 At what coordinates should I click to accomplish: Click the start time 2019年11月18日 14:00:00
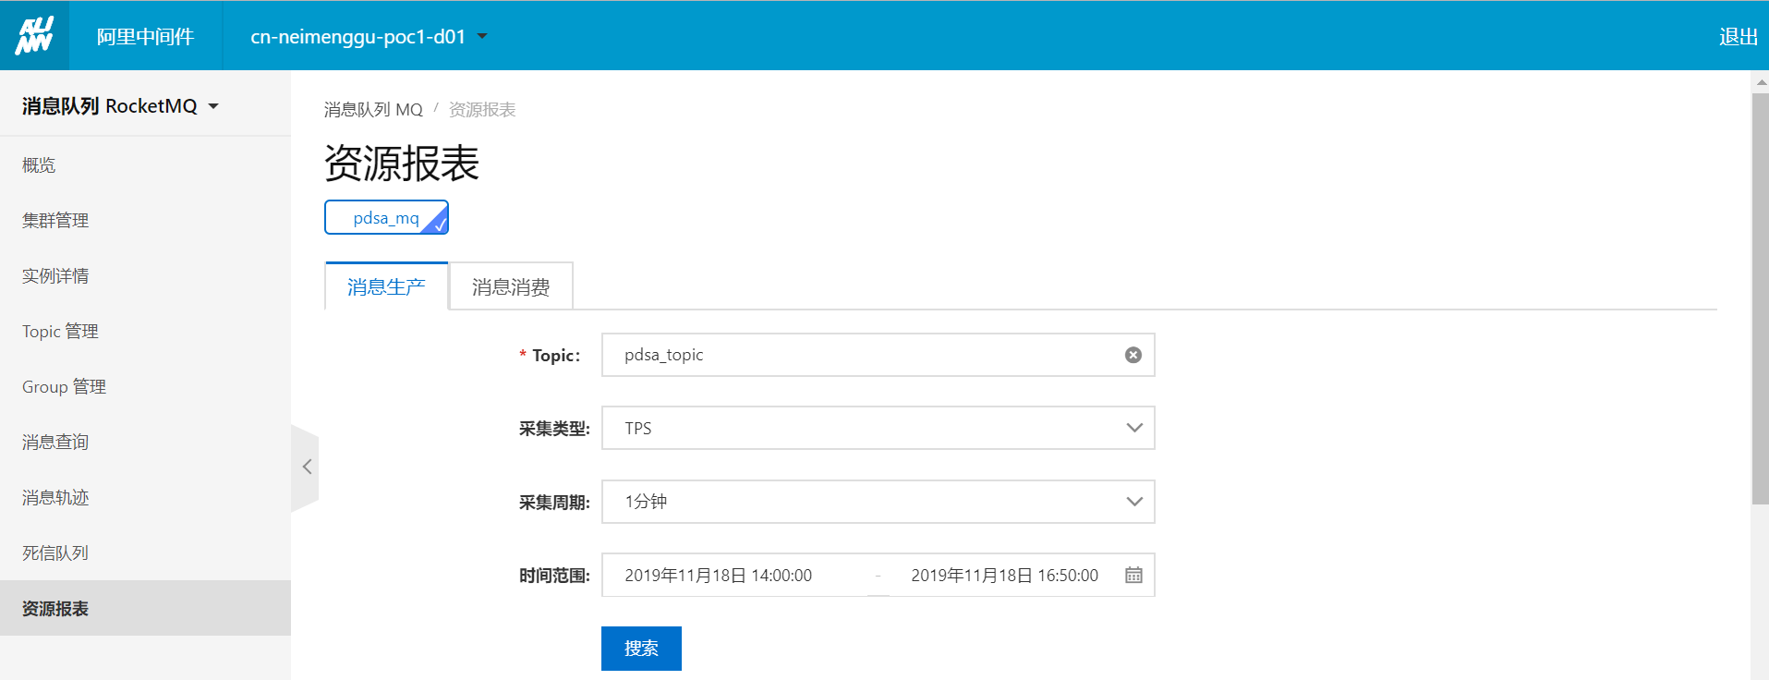pyautogui.click(x=718, y=576)
